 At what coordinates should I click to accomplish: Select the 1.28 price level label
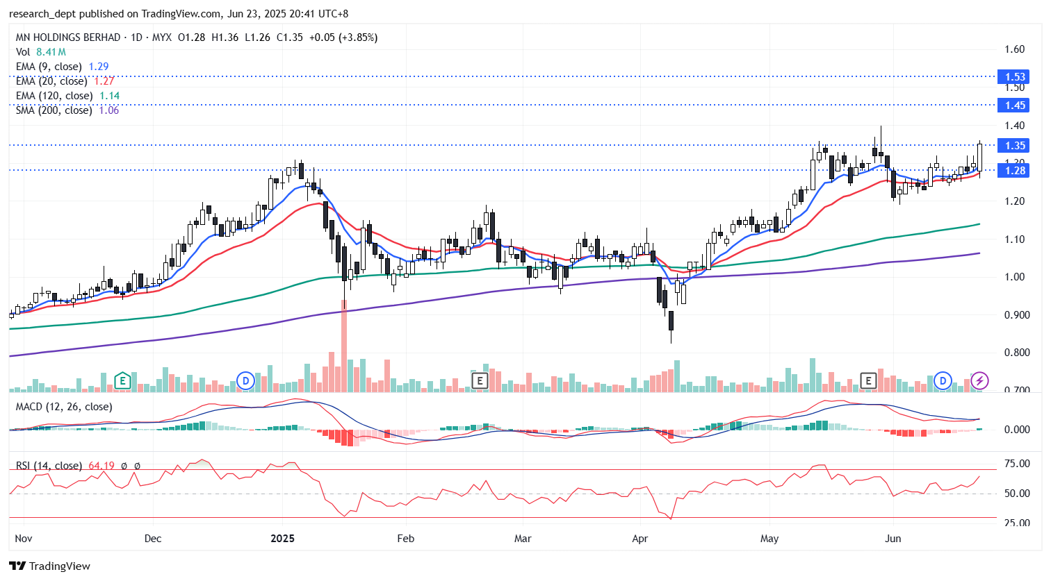point(1013,171)
